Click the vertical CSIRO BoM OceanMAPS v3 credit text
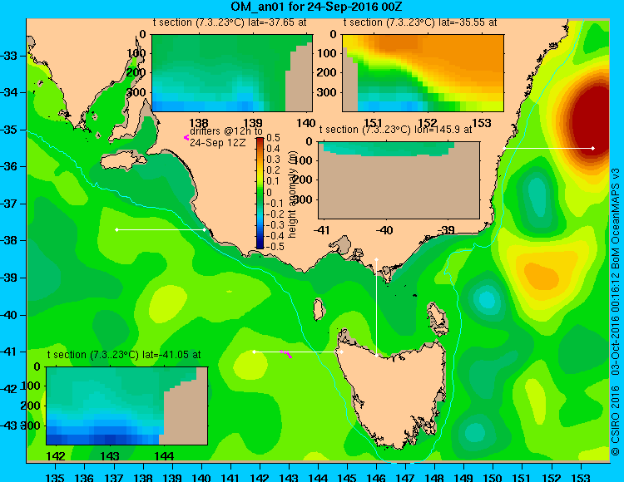 coord(616,312)
